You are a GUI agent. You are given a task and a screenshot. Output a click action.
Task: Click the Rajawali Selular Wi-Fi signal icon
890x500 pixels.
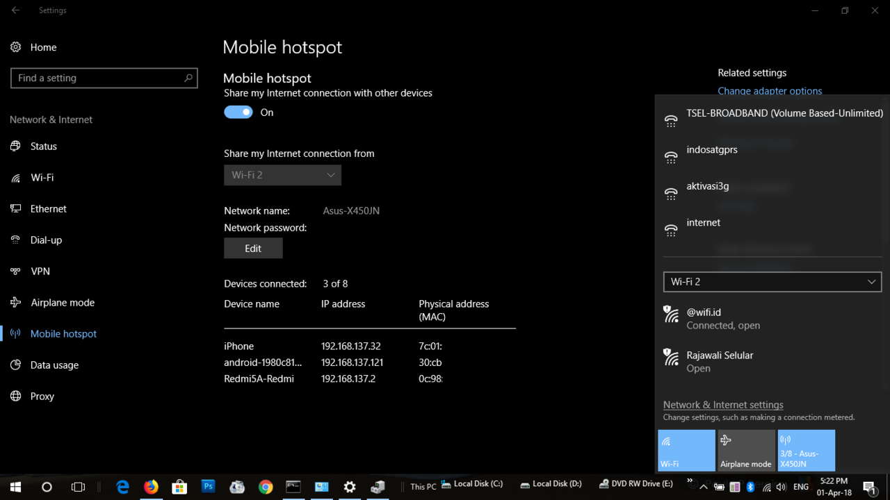click(671, 358)
